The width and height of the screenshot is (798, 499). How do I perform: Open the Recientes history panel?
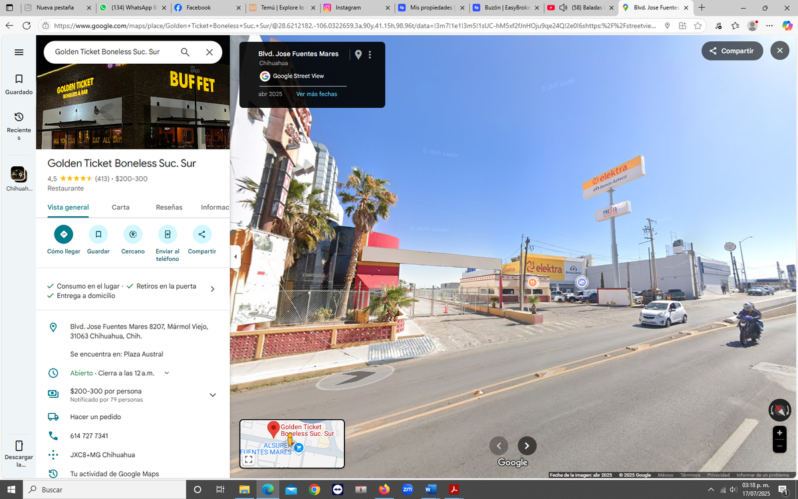(x=19, y=126)
